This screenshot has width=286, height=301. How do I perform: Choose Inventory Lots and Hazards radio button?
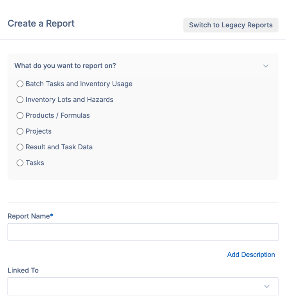pyautogui.click(x=20, y=100)
